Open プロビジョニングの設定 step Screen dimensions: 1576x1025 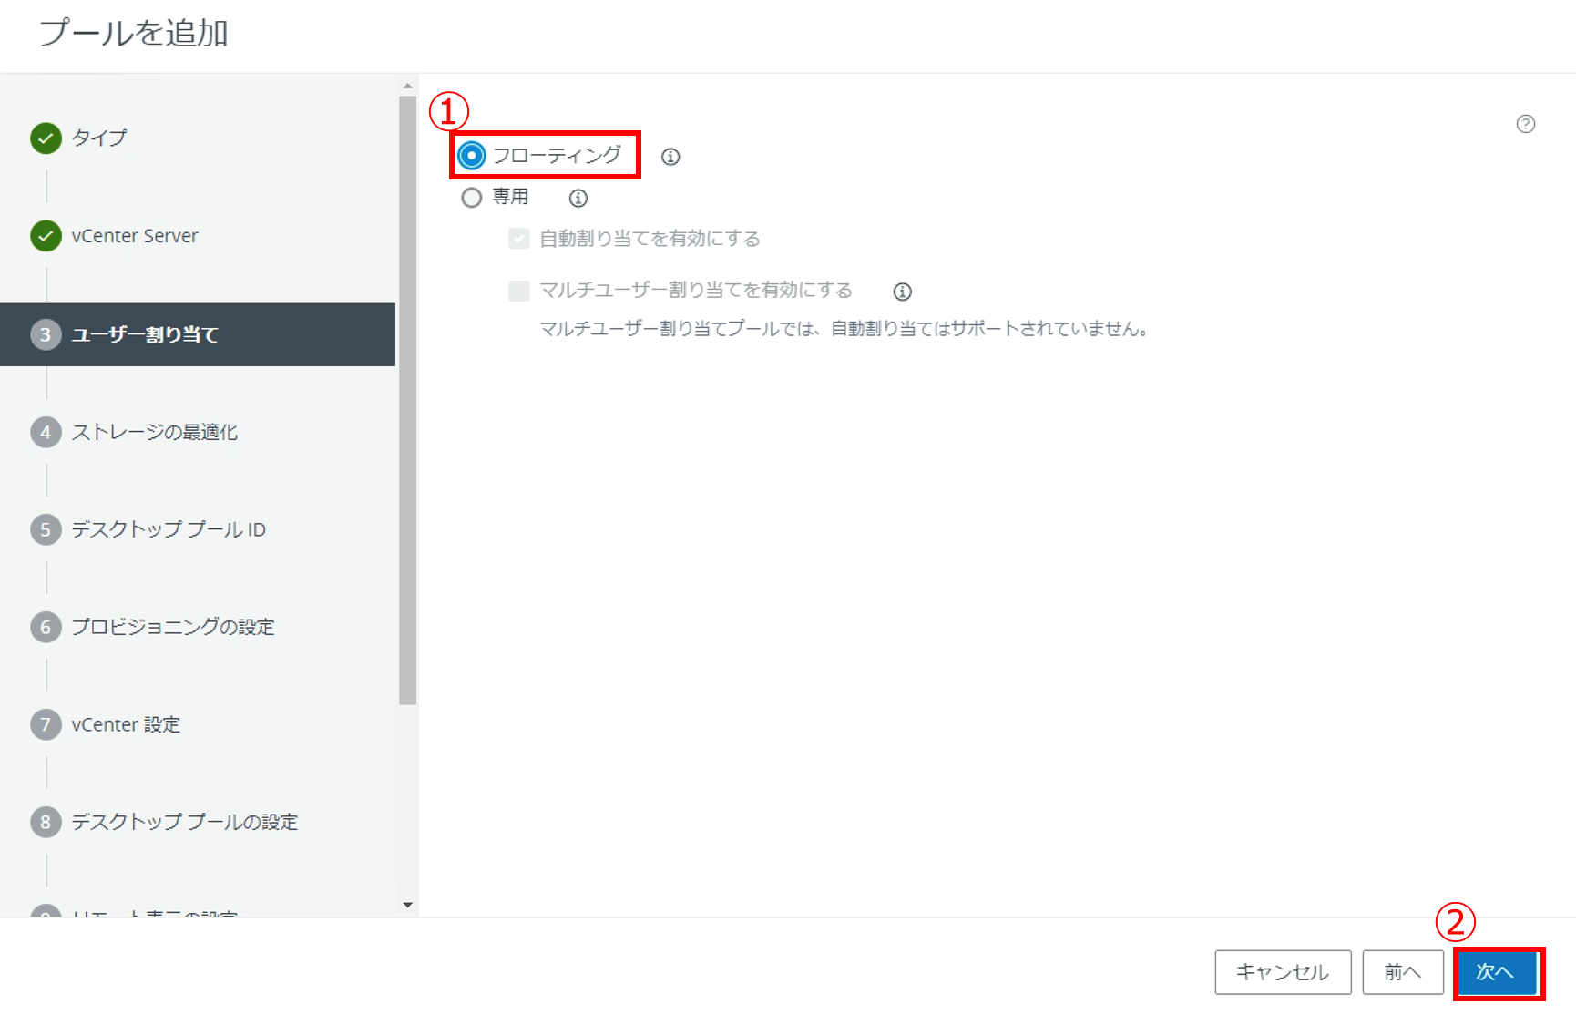click(x=173, y=627)
